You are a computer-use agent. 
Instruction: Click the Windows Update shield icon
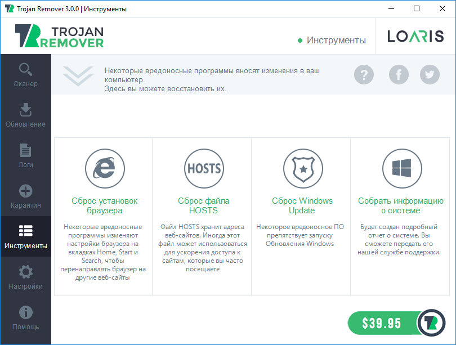click(x=302, y=168)
